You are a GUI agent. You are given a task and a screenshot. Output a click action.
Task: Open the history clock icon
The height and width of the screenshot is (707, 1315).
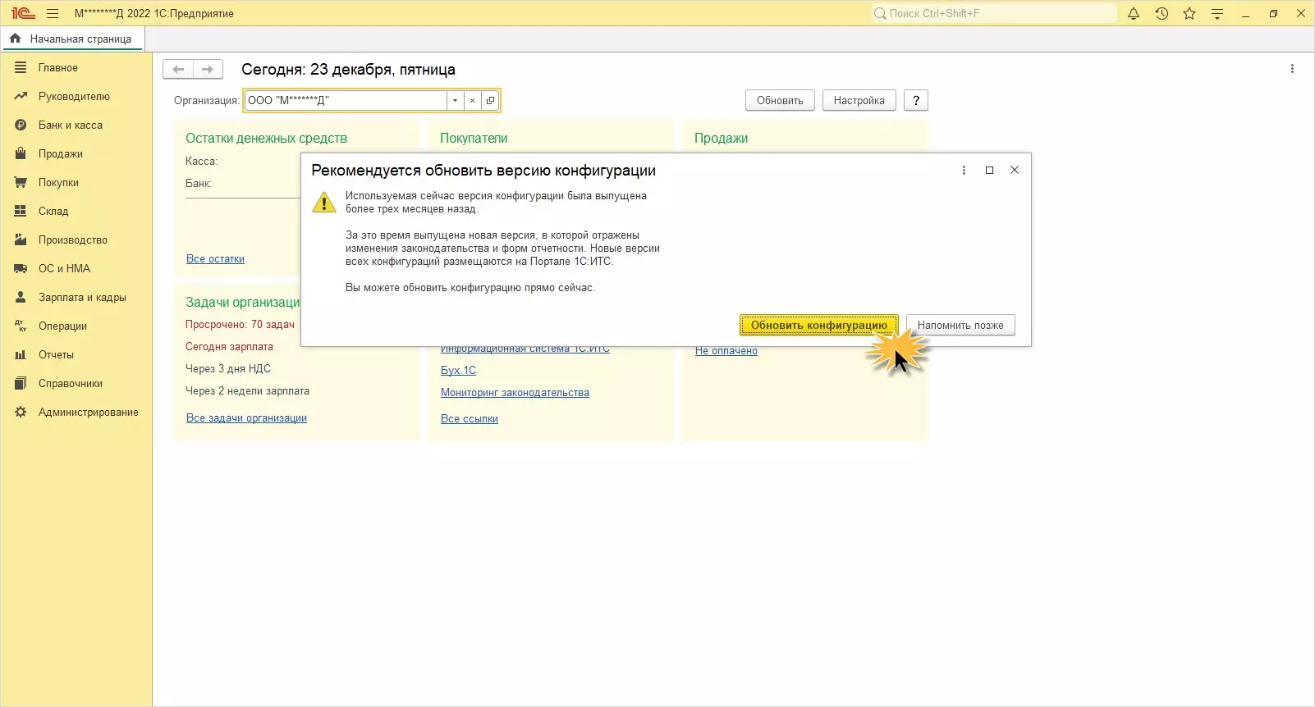coord(1162,13)
